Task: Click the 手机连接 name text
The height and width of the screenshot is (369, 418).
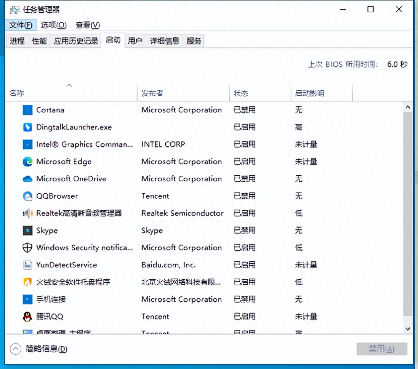Action: [x=51, y=299]
